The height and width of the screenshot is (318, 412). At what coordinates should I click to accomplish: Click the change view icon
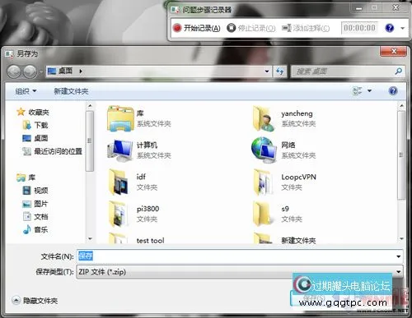point(358,91)
